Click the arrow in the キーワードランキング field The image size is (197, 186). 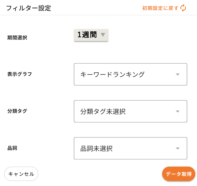[x=177, y=75]
